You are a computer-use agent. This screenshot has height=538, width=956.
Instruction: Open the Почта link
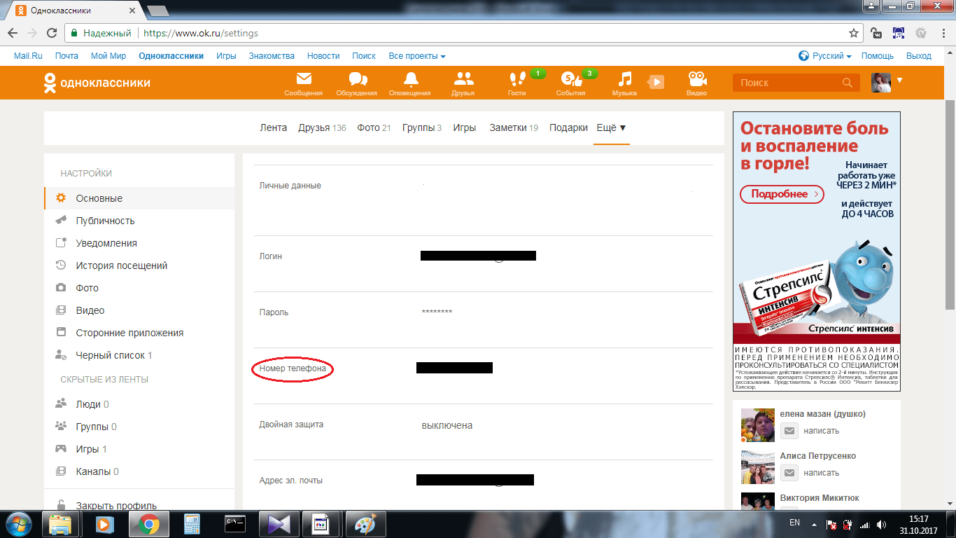tap(66, 56)
